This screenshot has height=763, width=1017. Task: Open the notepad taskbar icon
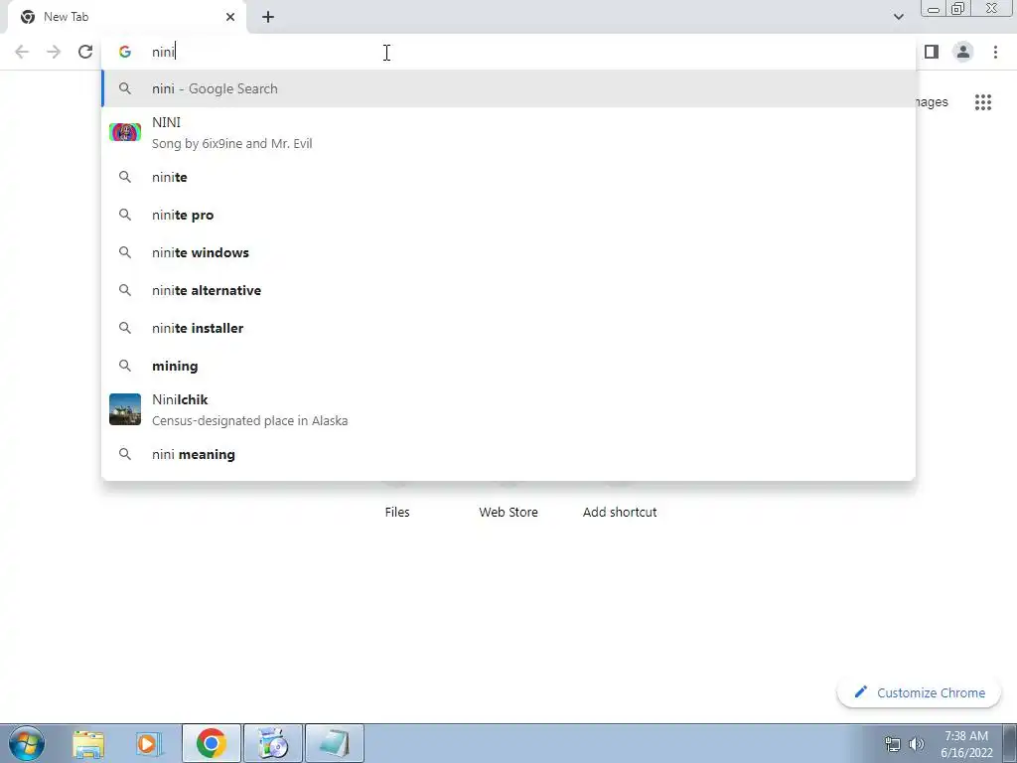(x=335, y=743)
